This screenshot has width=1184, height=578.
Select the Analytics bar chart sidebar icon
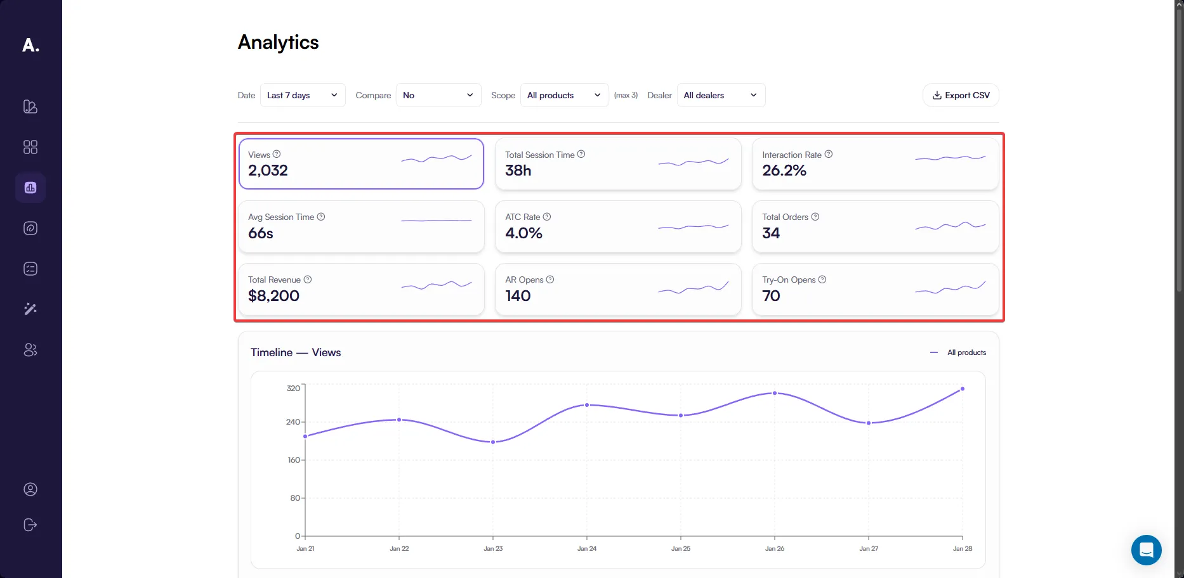(30, 188)
